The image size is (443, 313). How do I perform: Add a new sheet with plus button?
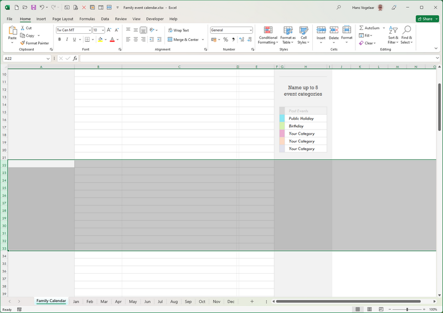pyautogui.click(x=252, y=301)
